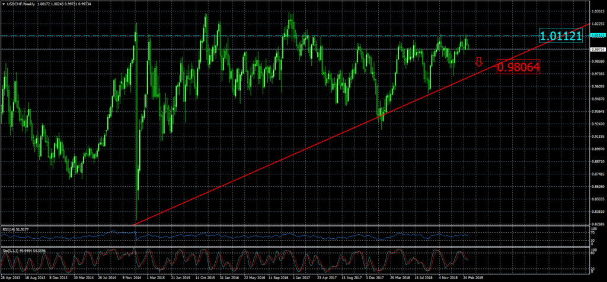This screenshot has height=282, width=607.
Task: Select the cyan dashed horizontal line
Action: (x=237, y=35)
